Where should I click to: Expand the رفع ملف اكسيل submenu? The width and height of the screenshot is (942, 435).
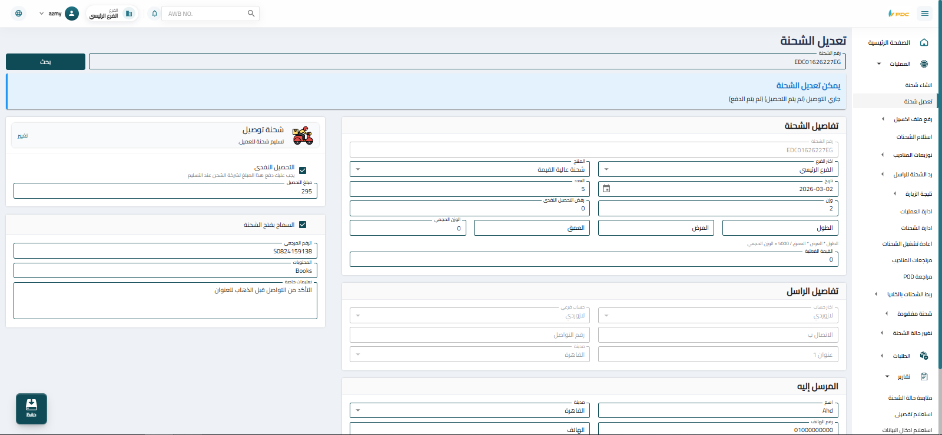(x=883, y=119)
